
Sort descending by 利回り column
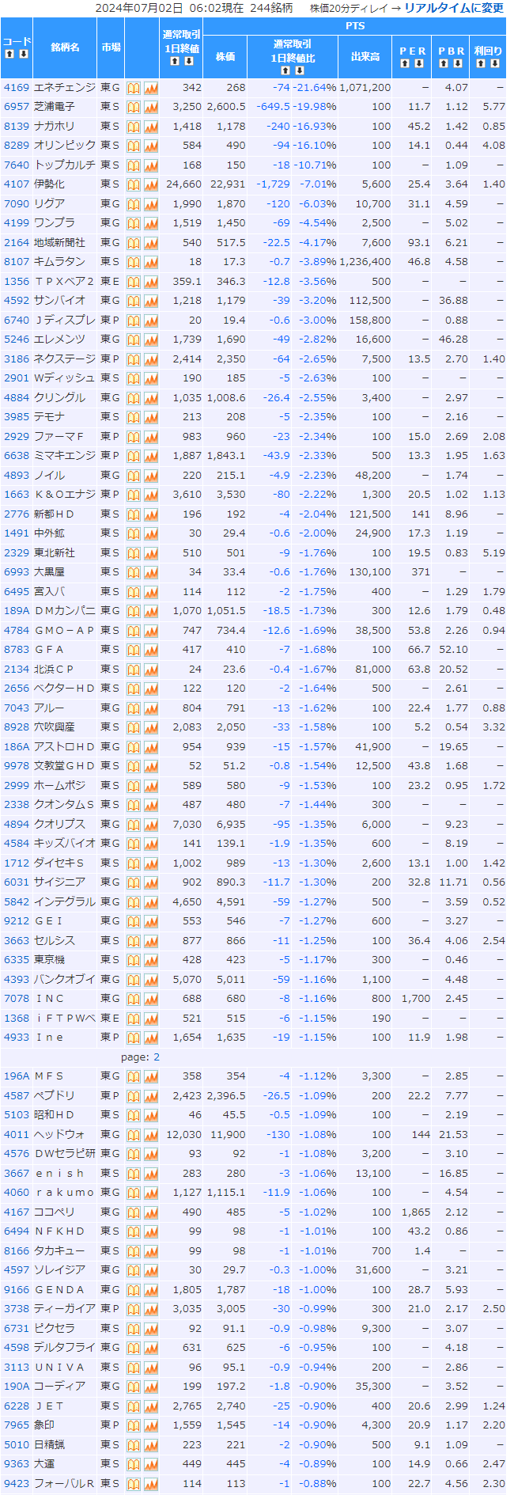pyautogui.click(x=495, y=63)
